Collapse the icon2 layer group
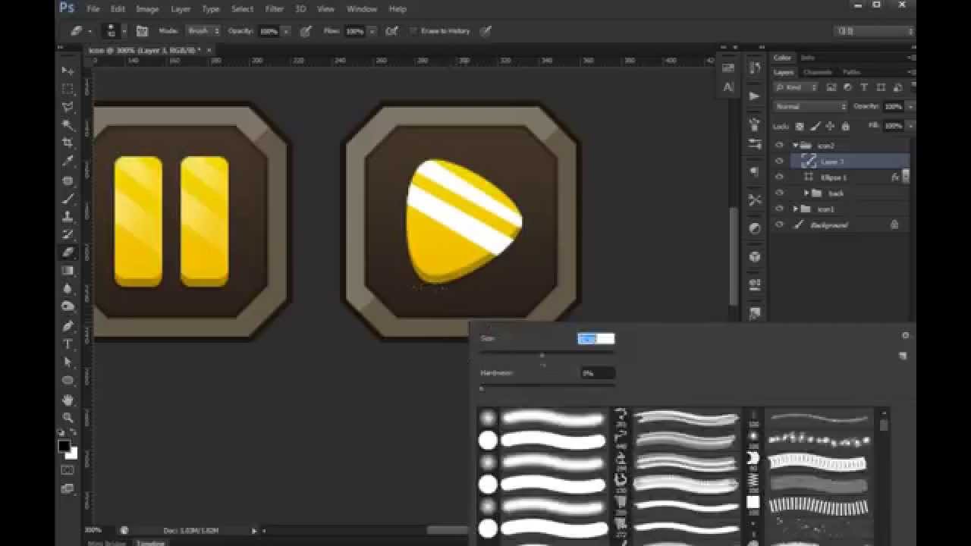Viewport: 971px width, 546px height. tap(796, 146)
